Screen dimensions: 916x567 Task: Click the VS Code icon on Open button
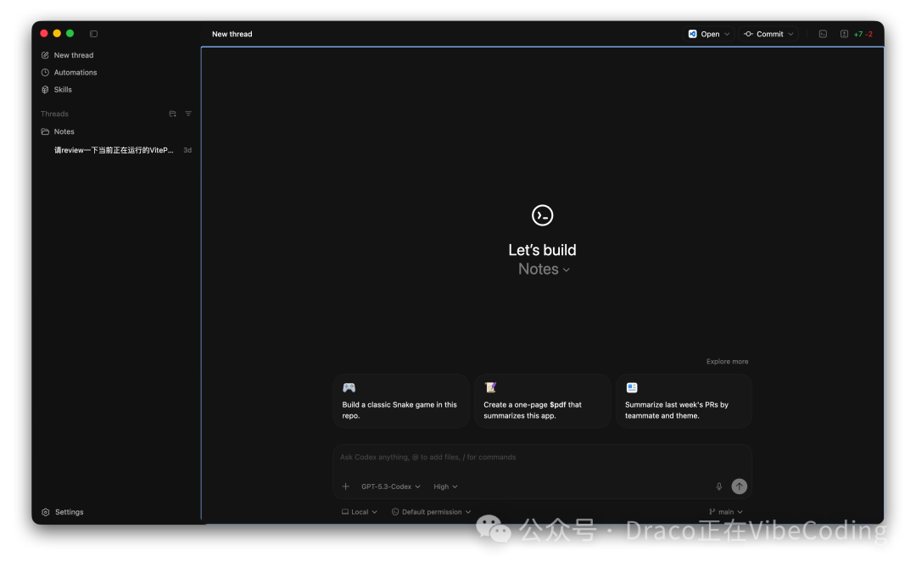692,34
